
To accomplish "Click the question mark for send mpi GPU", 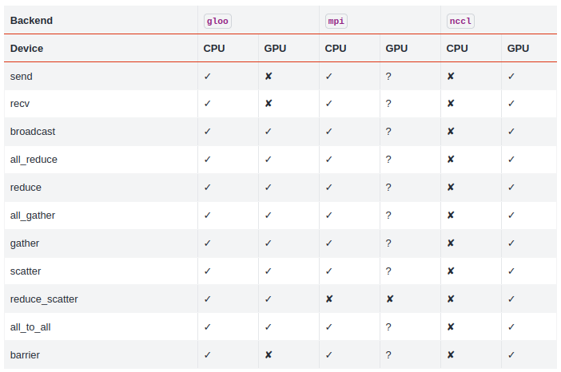I will 388,76.
